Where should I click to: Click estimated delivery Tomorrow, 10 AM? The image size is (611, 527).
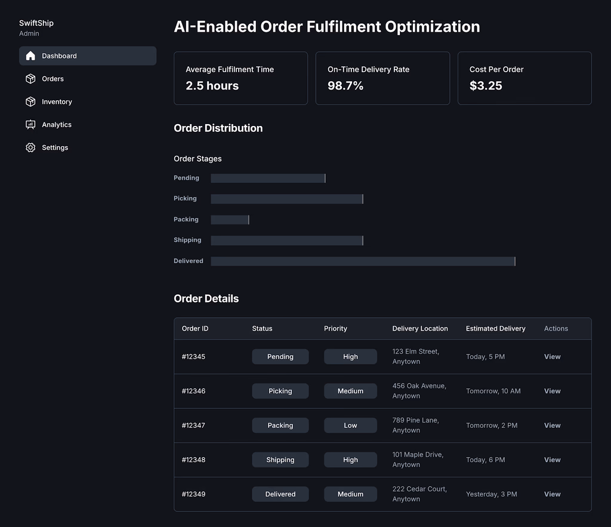click(493, 391)
